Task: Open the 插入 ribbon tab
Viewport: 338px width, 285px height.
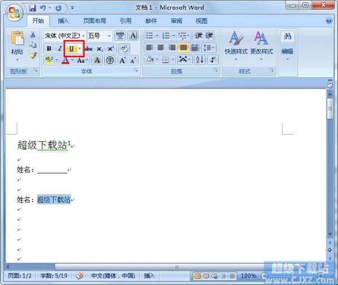Action: point(63,21)
